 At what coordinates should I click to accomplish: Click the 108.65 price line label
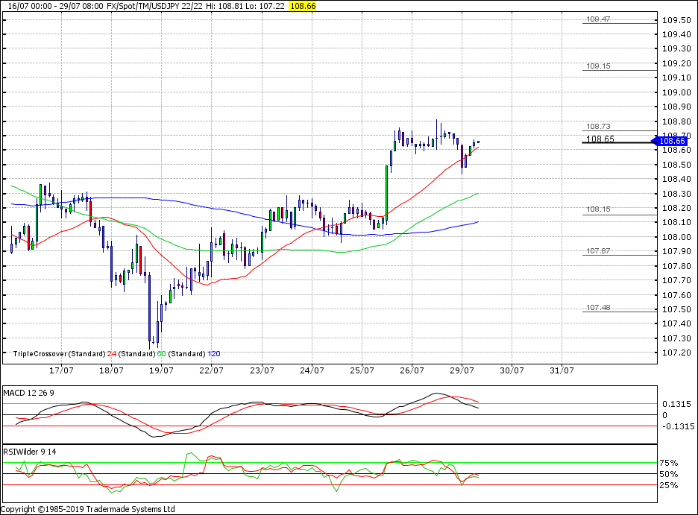coord(600,139)
